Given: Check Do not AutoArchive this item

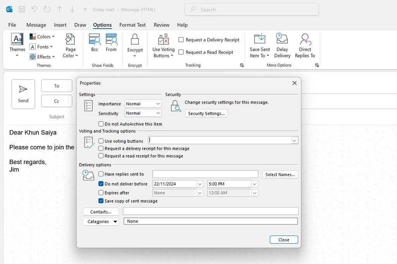Looking at the screenshot, I should (101, 124).
